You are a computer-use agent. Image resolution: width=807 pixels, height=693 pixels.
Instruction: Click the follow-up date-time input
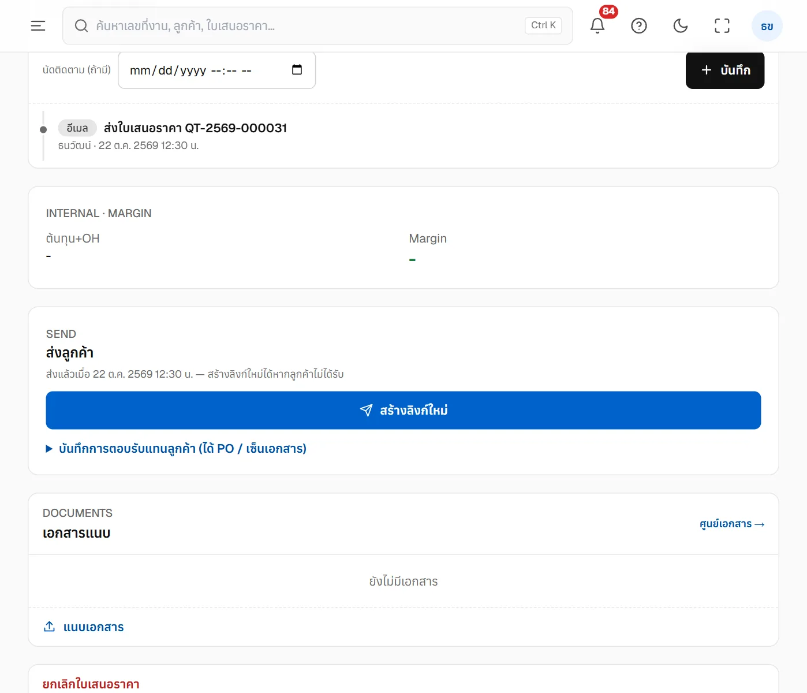click(x=216, y=70)
